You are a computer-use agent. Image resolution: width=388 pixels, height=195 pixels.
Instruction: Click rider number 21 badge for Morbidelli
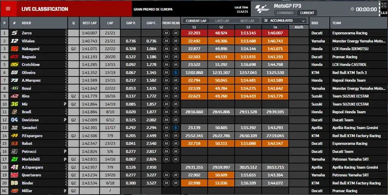coord(15,159)
